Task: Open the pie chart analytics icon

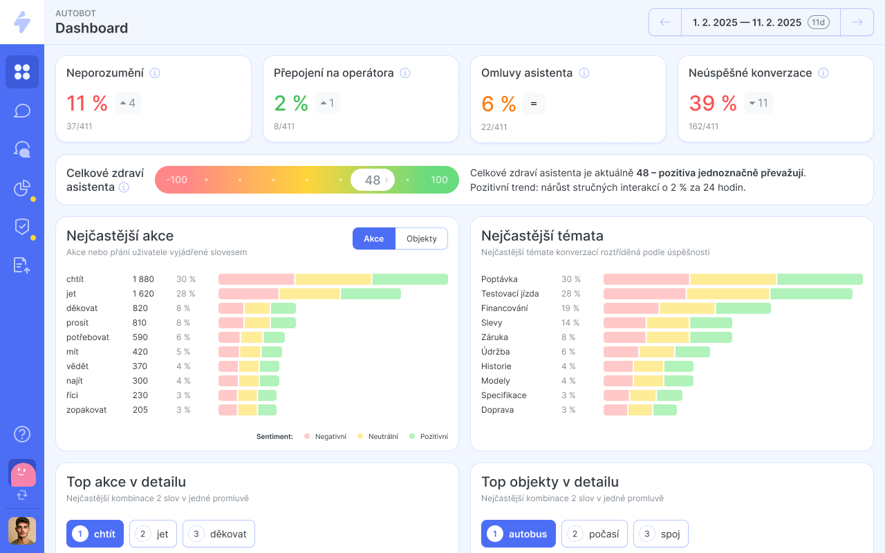Action: point(22,188)
